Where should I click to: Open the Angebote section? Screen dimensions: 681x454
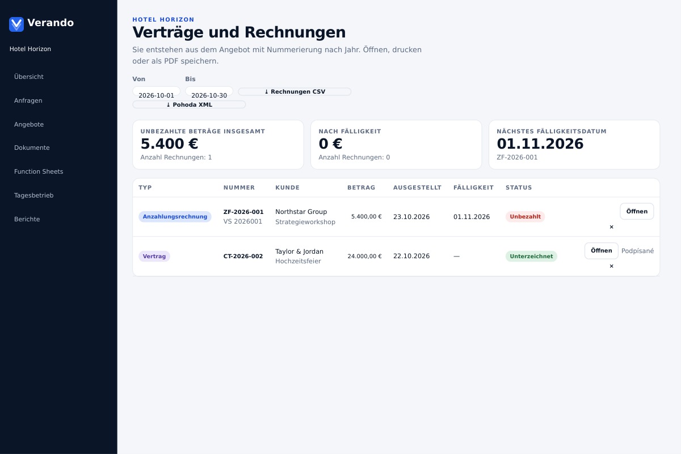[x=29, y=124]
